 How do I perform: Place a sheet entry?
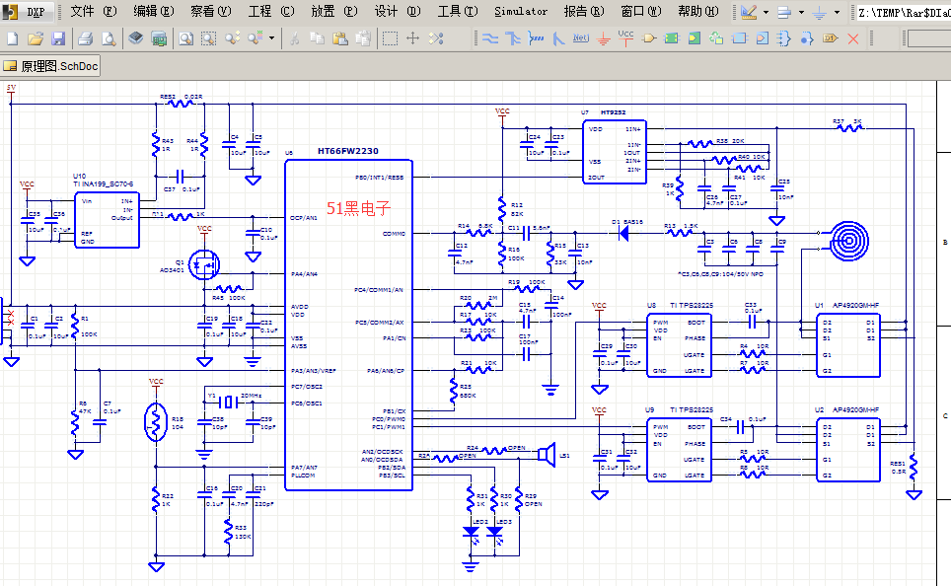[694, 38]
